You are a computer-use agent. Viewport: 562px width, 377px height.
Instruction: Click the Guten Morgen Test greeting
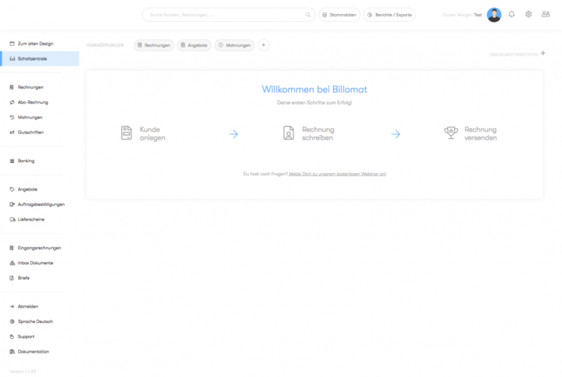click(462, 15)
